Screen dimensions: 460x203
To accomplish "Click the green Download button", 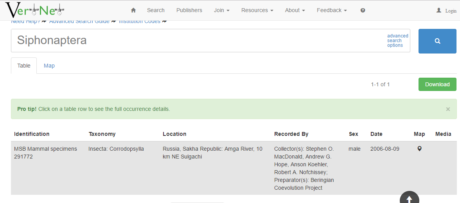I will pyautogui.click(x=437, y=84).
